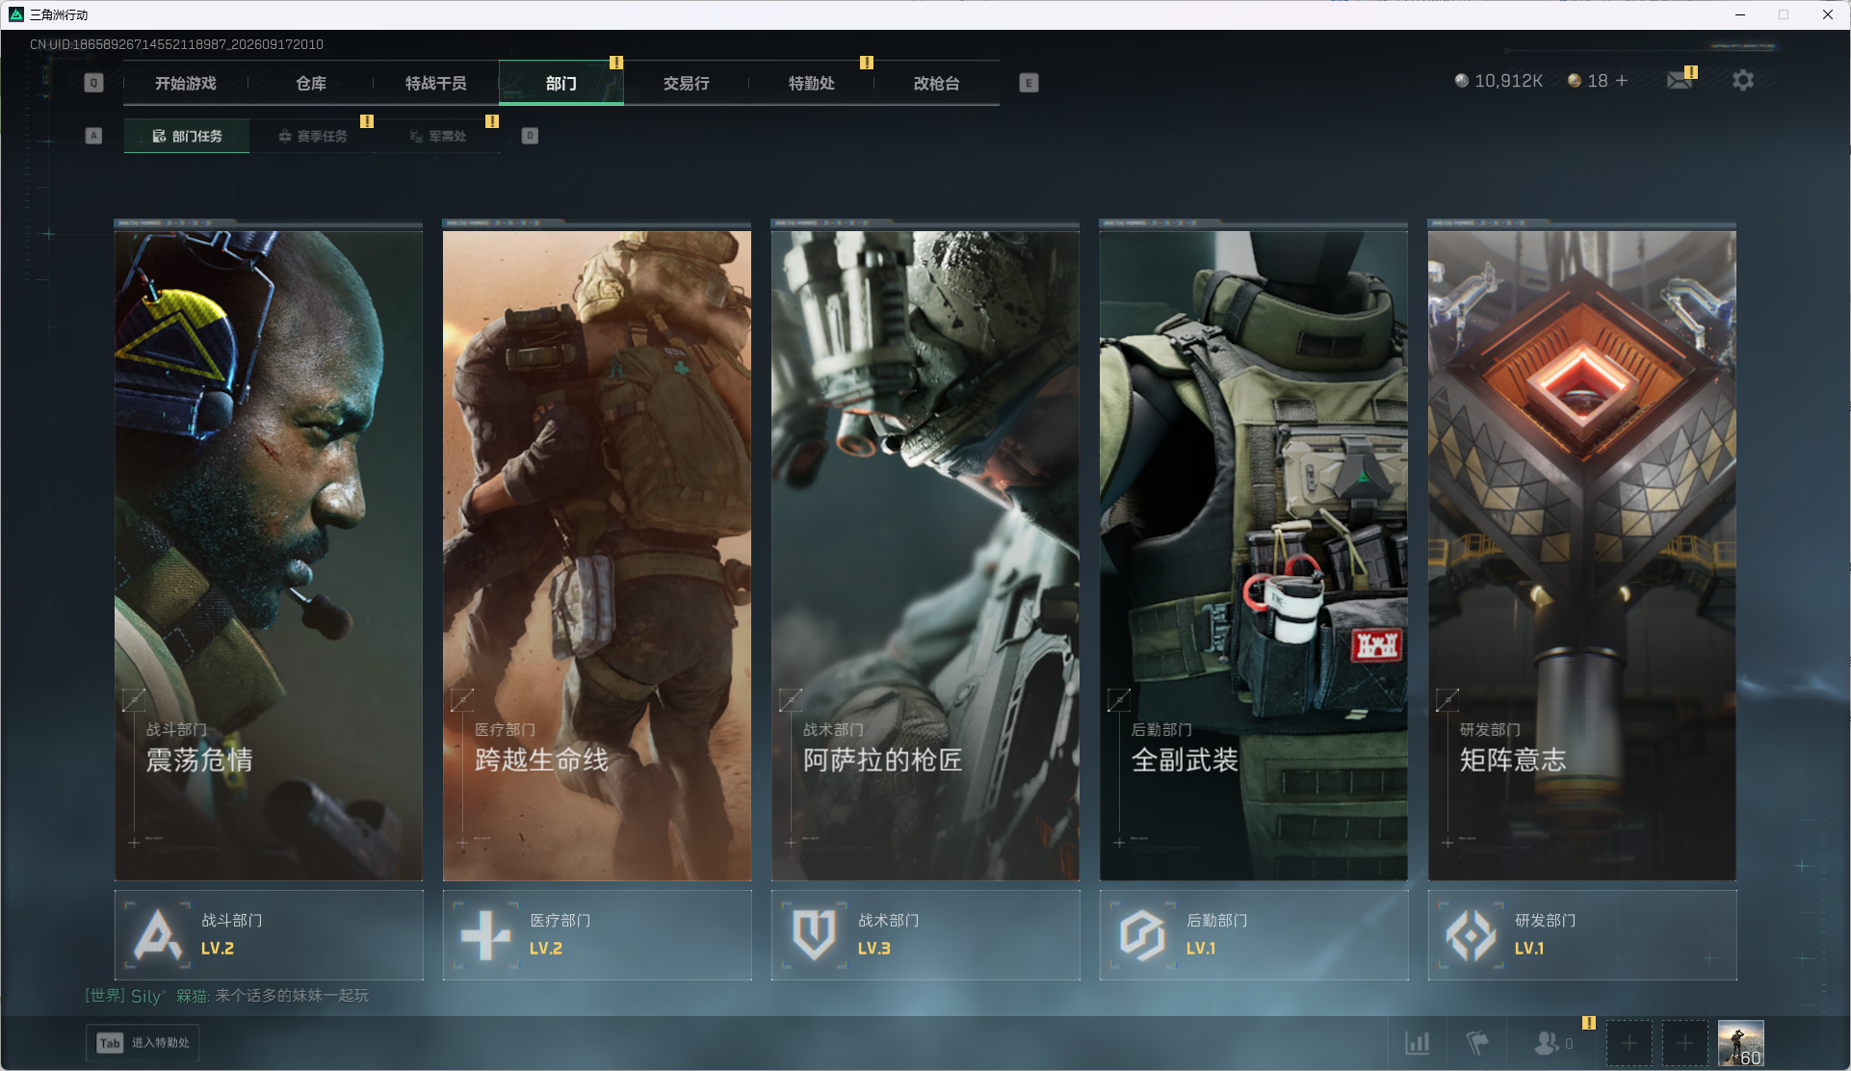This screenshot has width=1851, height=1071.
Task: Open the 交易行 tab
Action: (687, 83)
